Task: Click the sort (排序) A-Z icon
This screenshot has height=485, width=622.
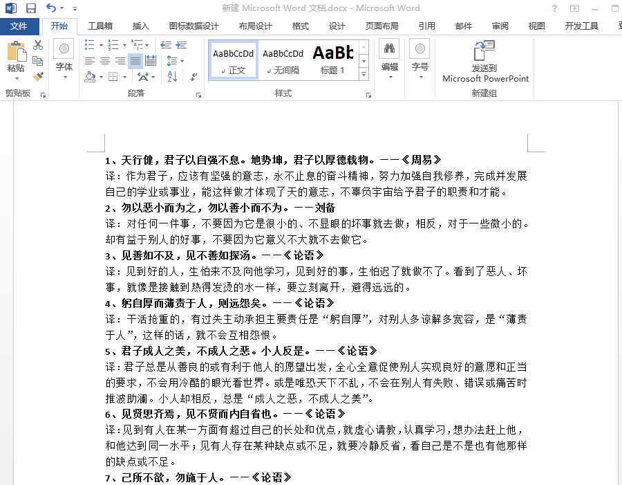Action: tap(171, 77)
